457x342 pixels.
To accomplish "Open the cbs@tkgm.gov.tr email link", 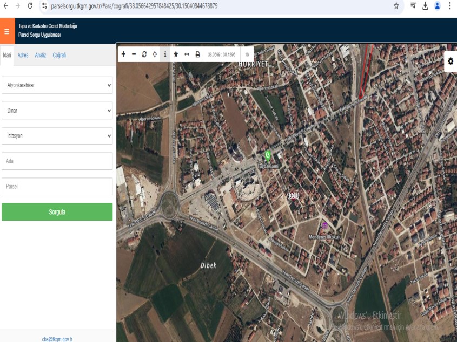I will 57,339.
